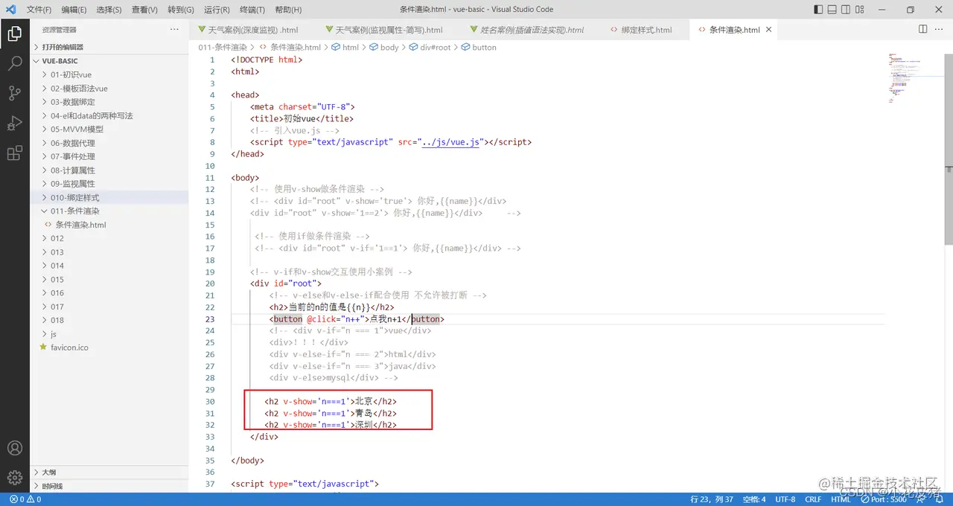Click UTF-8 encoding status item
Screen dimensions: 953x506
[x=785, y=499]
